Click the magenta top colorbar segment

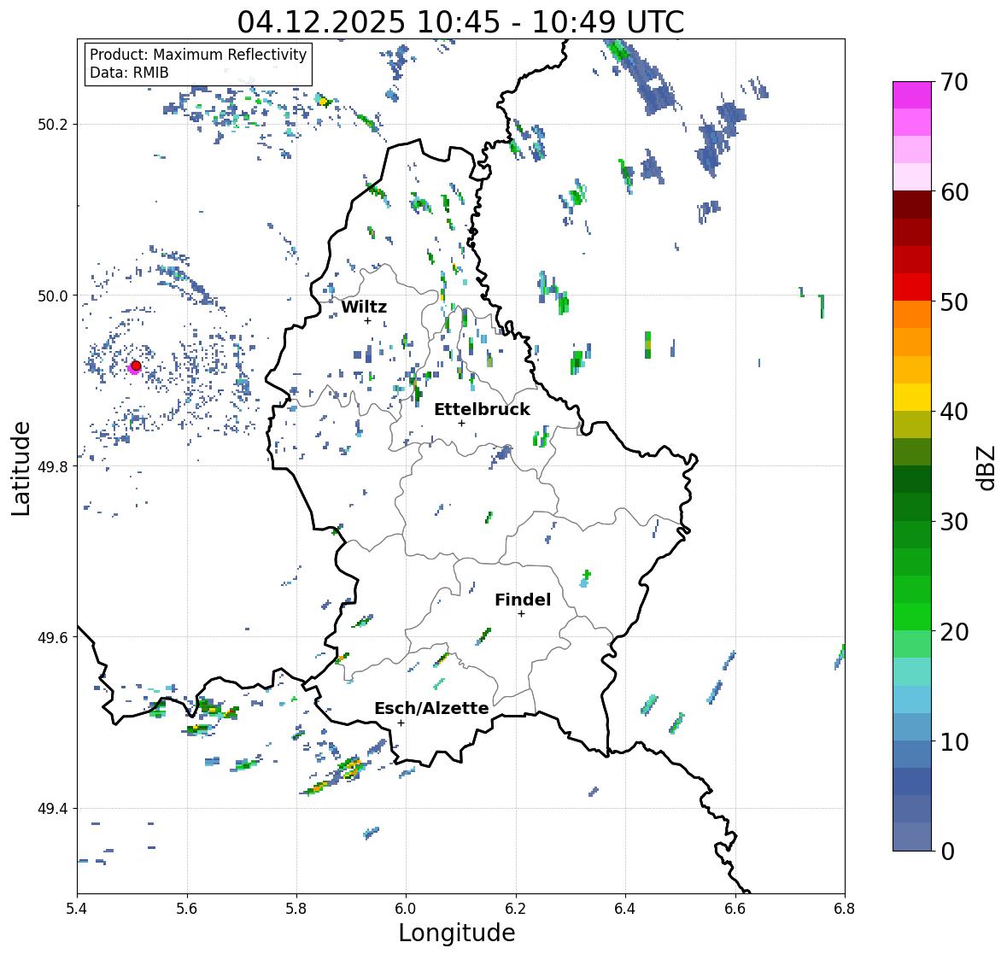point(912,95)
